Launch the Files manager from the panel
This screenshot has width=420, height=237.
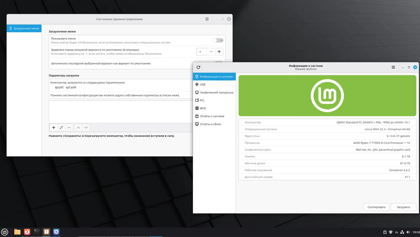point(17,232)
